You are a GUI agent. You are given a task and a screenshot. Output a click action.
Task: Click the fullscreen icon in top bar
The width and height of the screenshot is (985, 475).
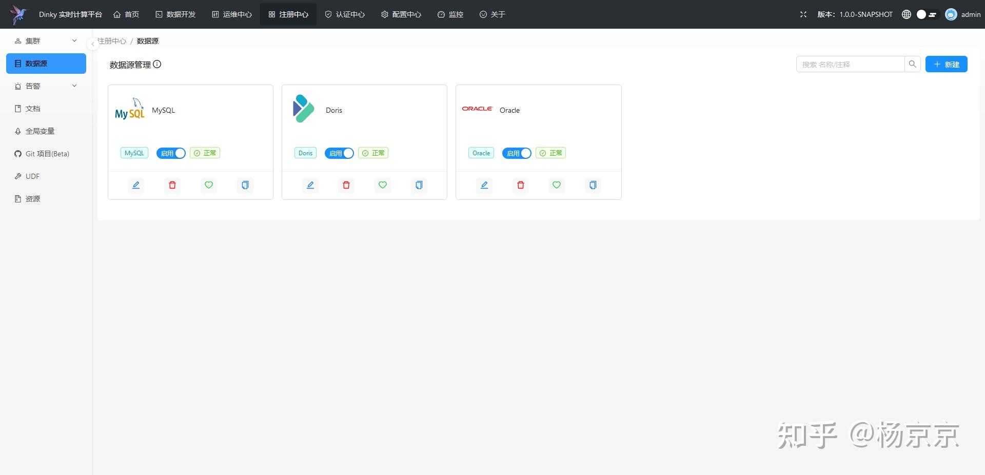[x=803, y=14]
